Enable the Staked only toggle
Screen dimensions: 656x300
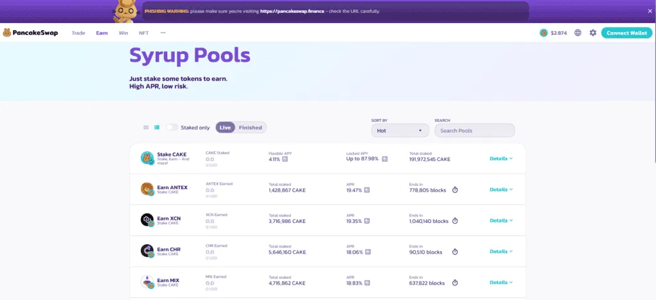pos(172,128)
